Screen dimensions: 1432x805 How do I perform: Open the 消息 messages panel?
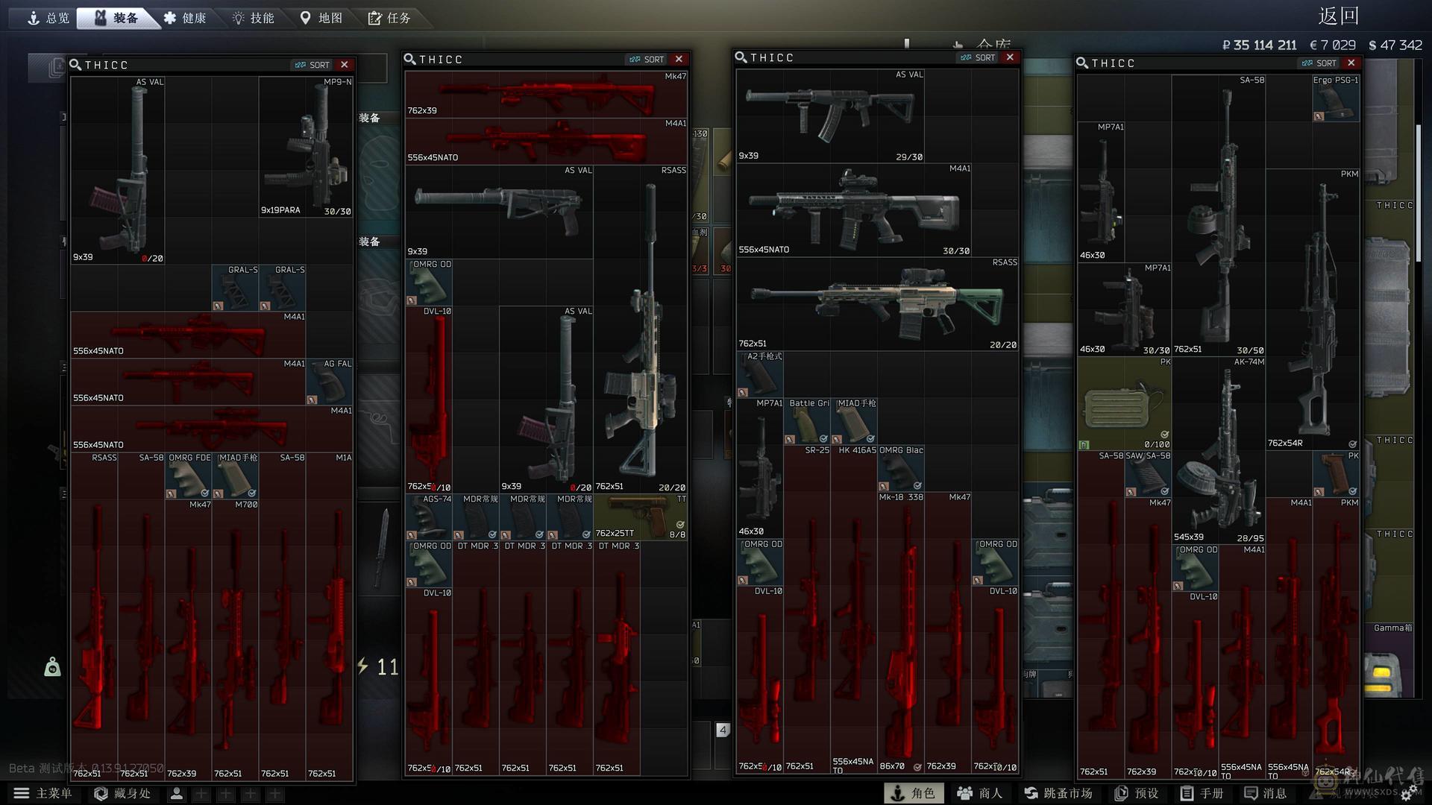(1265, 793)
